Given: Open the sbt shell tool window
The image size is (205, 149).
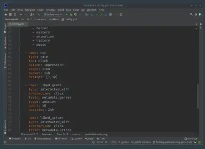Looking at the screenshot, I should coord(76,138).
